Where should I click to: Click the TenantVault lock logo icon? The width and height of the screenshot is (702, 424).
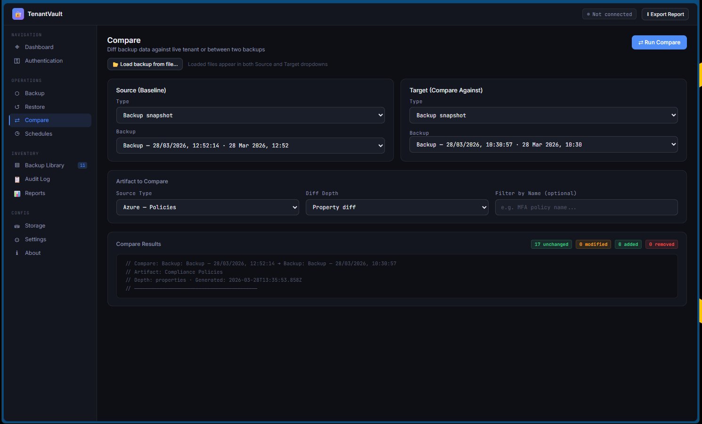(x=18, y=14)
